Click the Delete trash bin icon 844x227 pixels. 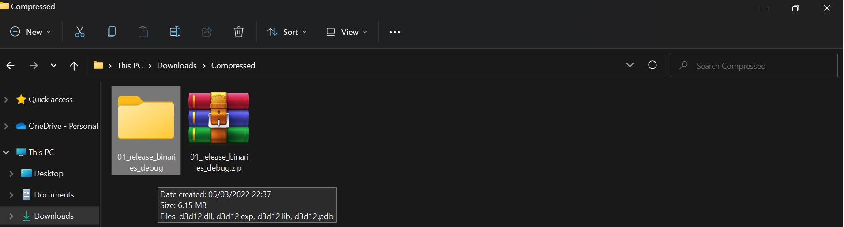pyautogui.click(x=239, y=32)
